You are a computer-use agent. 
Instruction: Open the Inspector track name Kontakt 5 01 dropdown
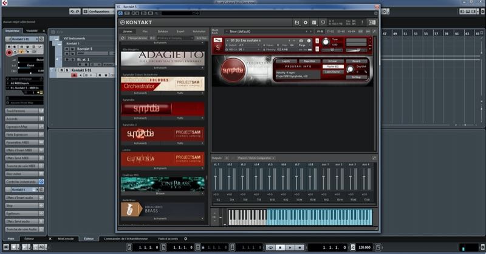point(24,39)
